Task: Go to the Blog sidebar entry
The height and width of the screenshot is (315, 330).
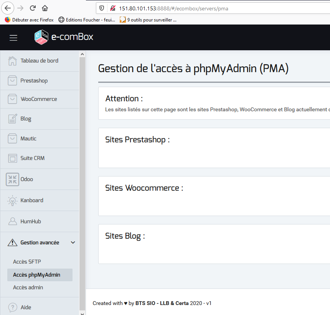Action: (26, 119)
